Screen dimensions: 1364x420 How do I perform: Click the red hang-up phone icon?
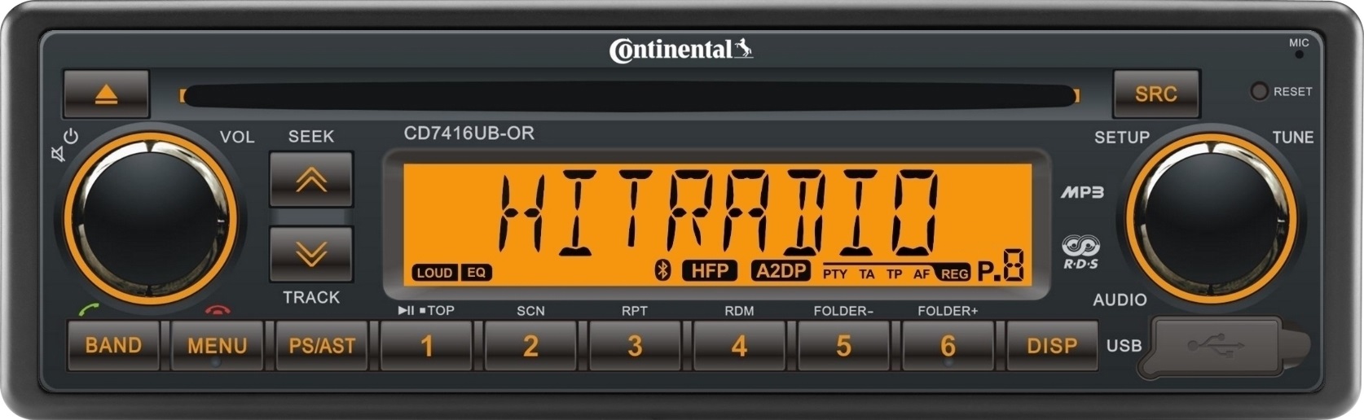click(x=218, y=310)
